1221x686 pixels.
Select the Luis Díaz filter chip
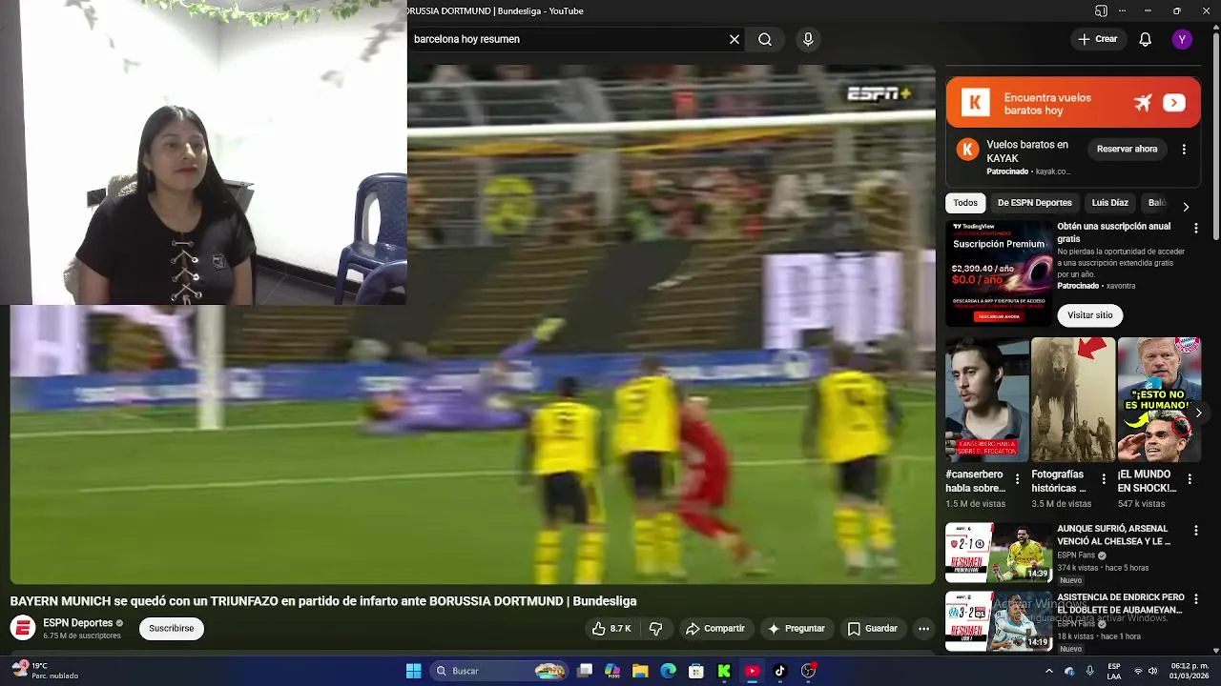tap(1109, 203)
